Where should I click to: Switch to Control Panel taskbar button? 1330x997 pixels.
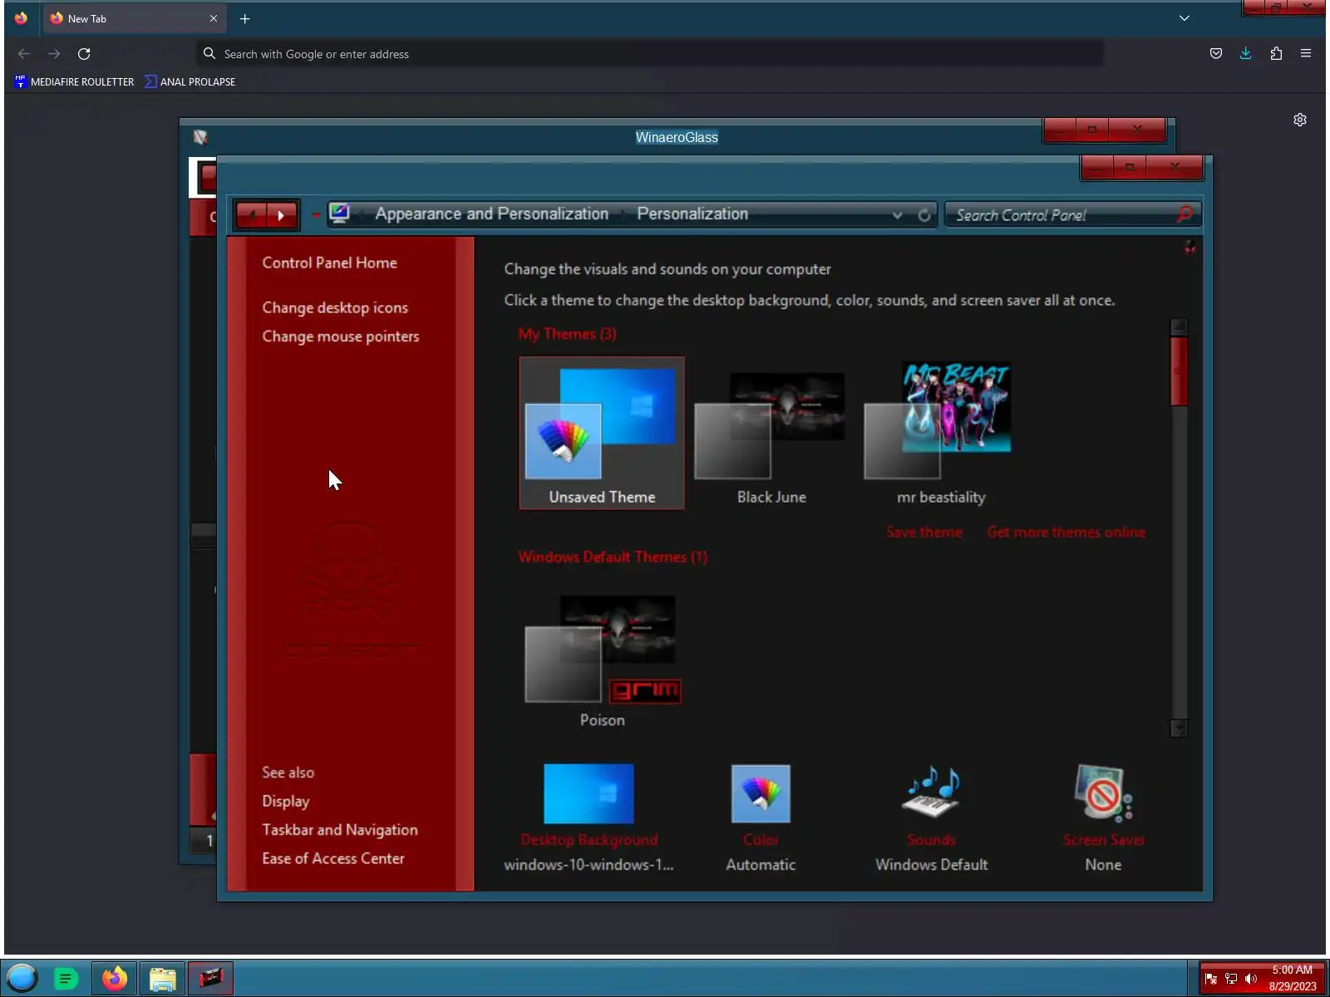211,978
